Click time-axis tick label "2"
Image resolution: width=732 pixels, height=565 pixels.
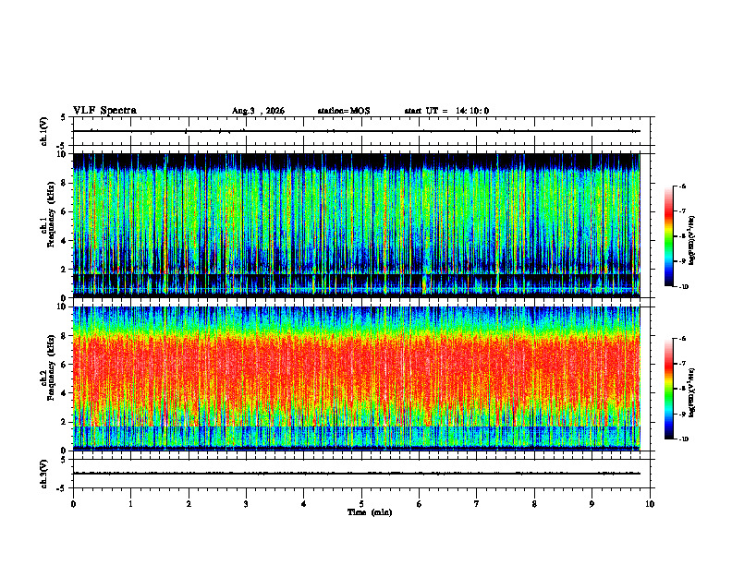(189, 504)
